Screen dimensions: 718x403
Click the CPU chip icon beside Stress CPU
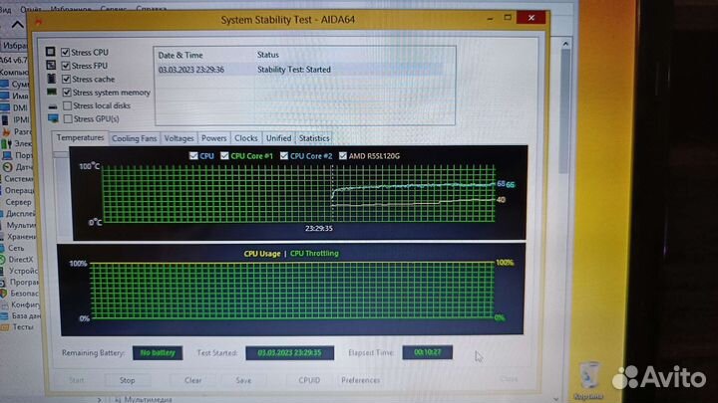pos(51,52)
